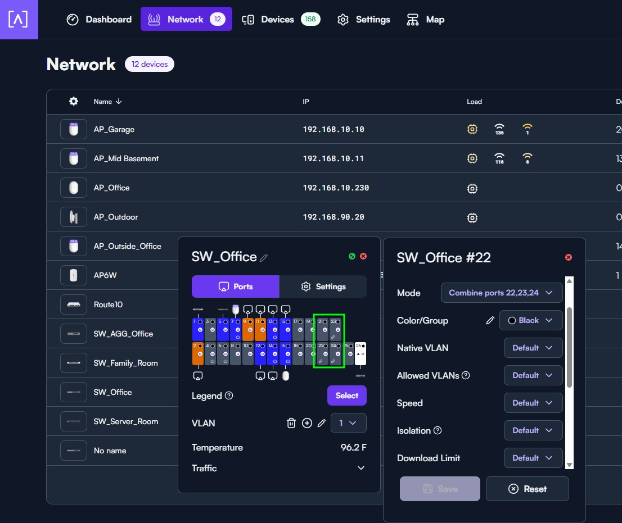
Task: Select port 26 on the switch
Action: click(360, 353)
